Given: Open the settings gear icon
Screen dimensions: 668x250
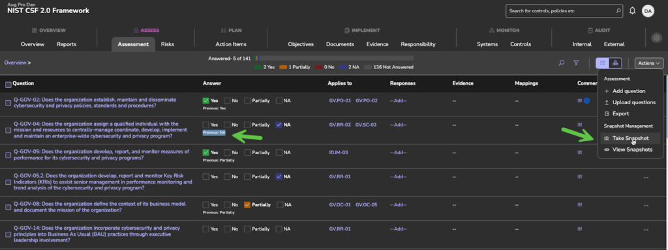Looking at the screenshot, I should (x=657, y=38).
